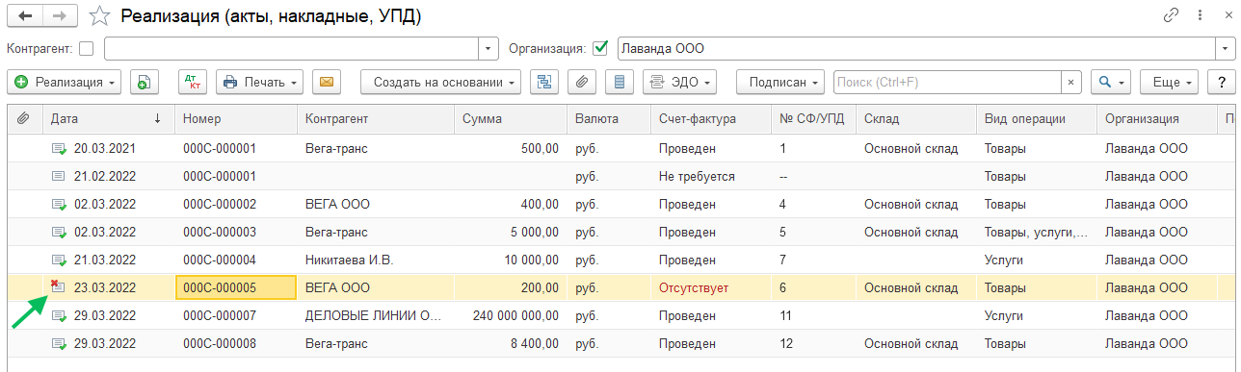Image resolution: width=1241 pixels, height=372 pixels.
Task: Add page to favorites with star icon
Action: click(98, 16)
